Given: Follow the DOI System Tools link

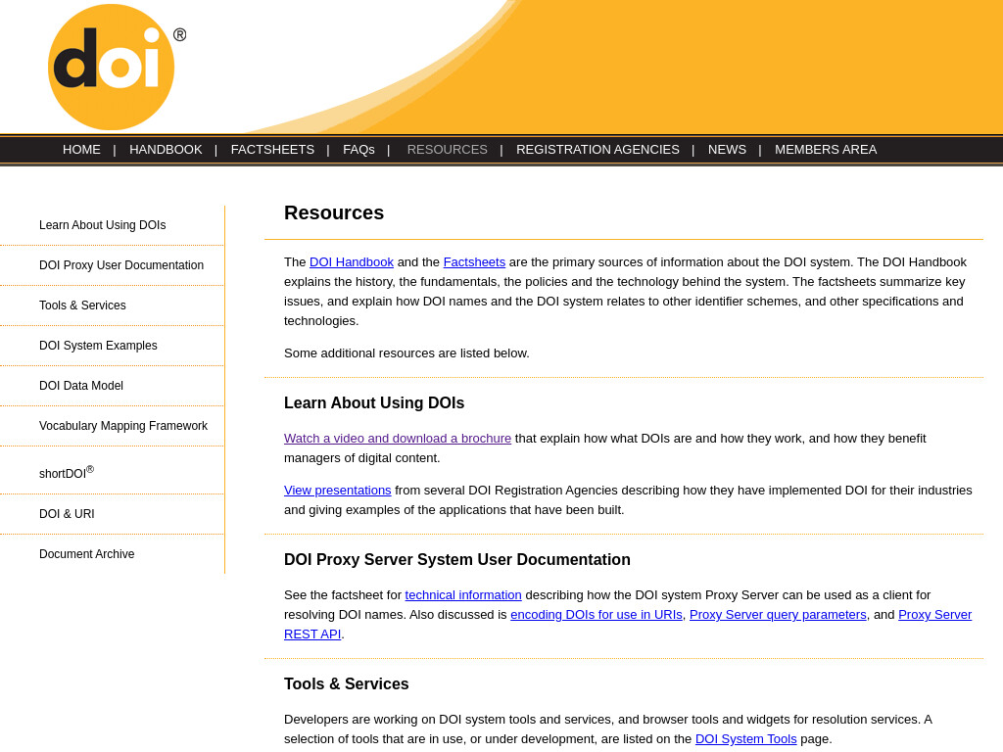Looking at the screenshot, I should 745,739.
